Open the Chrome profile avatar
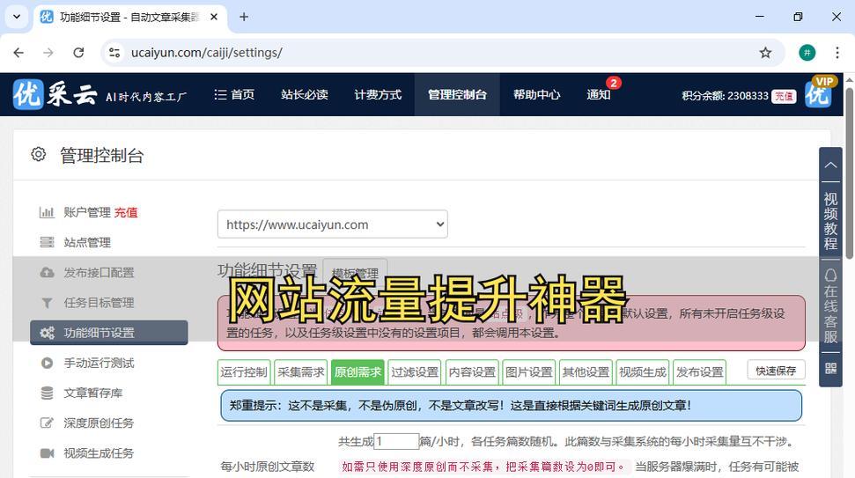Image resolution: width=855 pixels, height=478 pixels. [x=807, y=52]
